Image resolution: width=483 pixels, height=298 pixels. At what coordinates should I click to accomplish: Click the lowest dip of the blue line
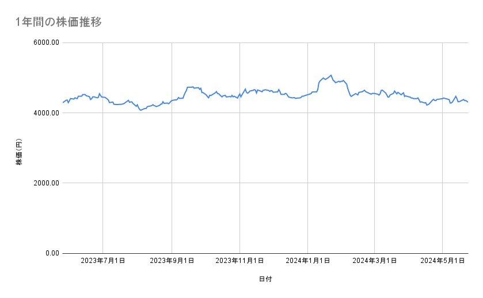[x=140, y=110]
